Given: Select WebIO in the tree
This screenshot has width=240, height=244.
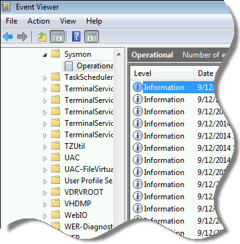Looking at the screenshot, I should [76, 215].
